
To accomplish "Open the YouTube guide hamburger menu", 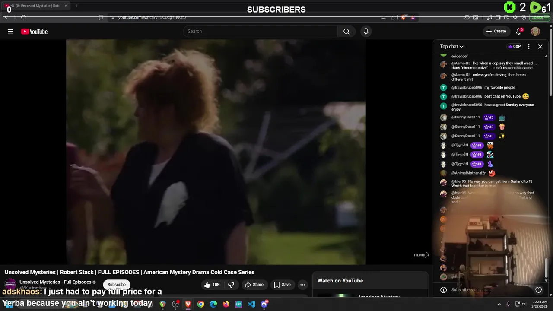I will 10,31.
